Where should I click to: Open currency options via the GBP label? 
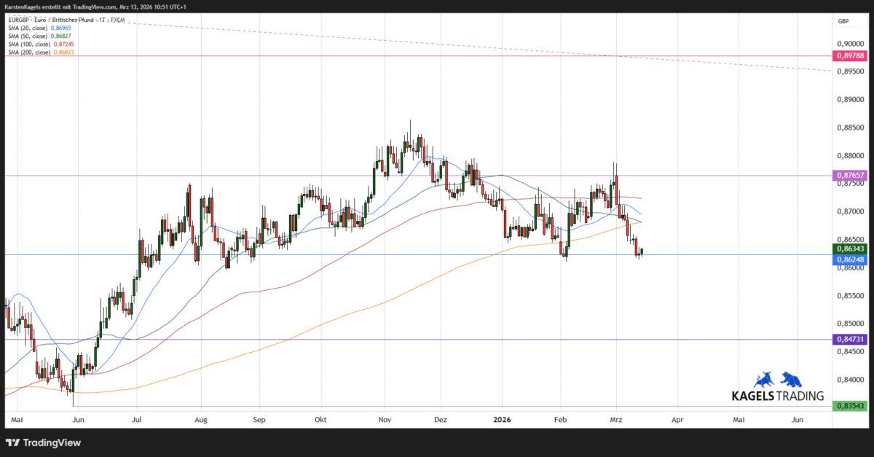tap(843, 21)
